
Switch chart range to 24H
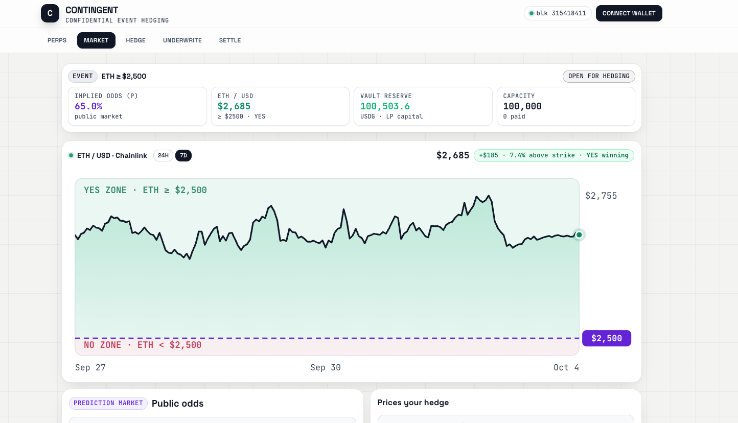pos(163,155)
